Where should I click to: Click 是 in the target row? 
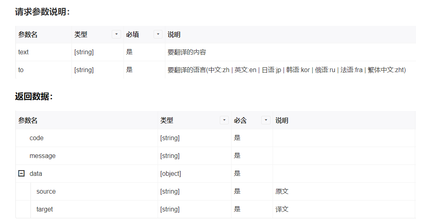pyautogui.click(x=237, y=209)
